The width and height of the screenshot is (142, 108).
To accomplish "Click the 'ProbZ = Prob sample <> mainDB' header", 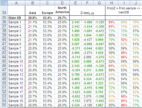I will (123, 10).
